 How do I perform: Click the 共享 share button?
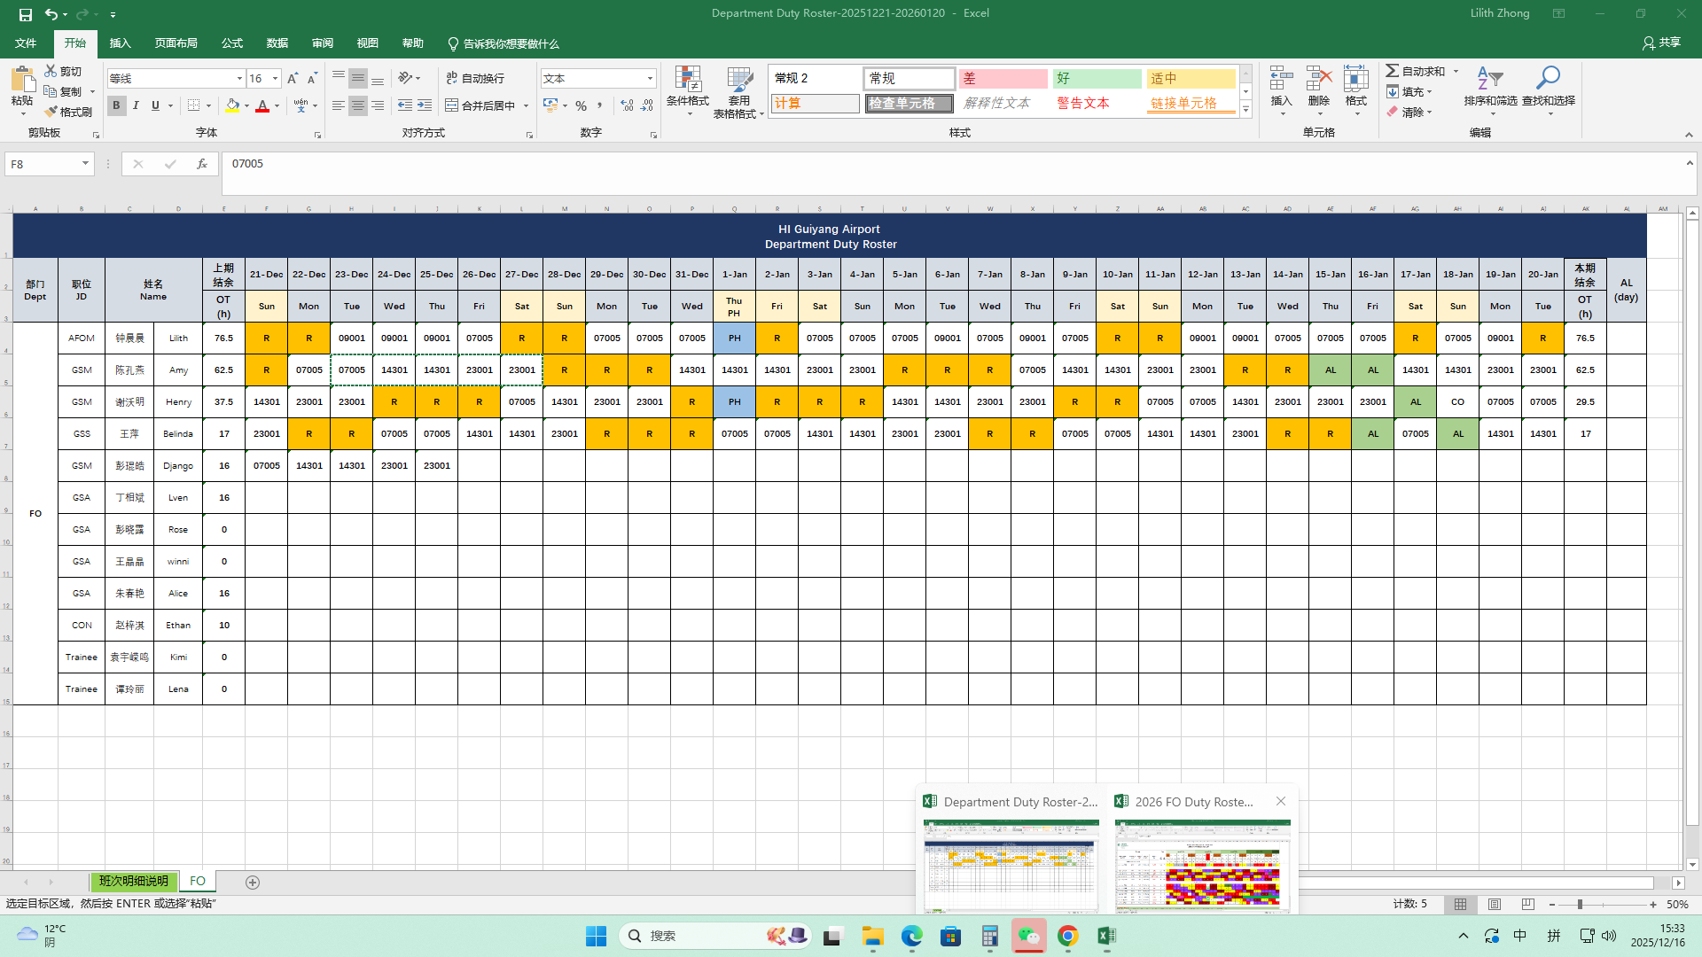pos(1661,43)
